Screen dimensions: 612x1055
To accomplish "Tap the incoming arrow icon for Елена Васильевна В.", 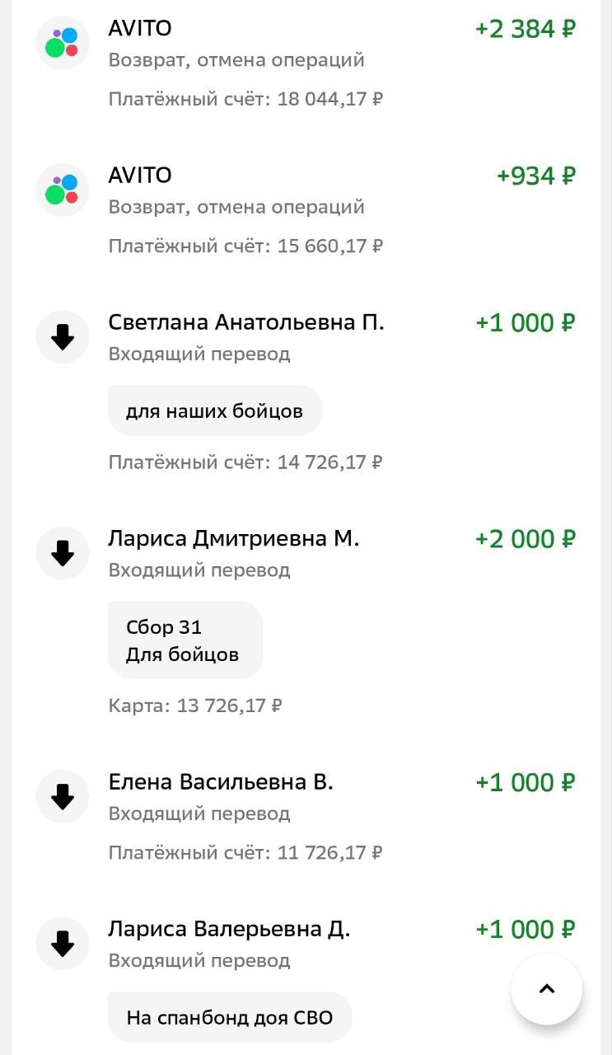I will point(63,797).
